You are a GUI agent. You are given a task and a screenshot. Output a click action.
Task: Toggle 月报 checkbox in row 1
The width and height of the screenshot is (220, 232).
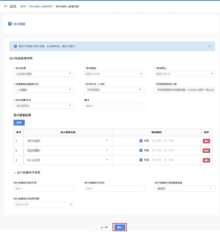coord(141,141)
